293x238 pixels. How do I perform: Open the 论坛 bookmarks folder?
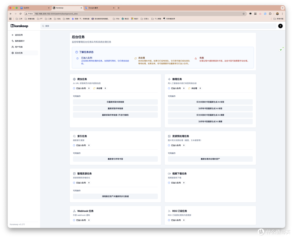[x=57, y=19]
